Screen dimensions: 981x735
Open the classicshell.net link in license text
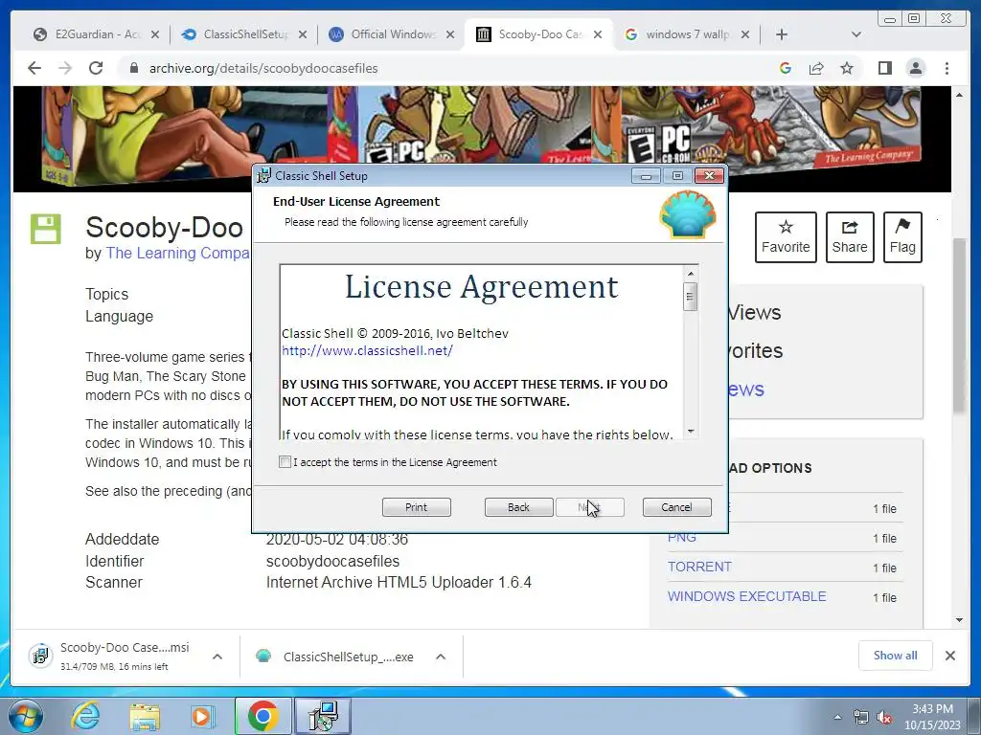click(367, 350)
